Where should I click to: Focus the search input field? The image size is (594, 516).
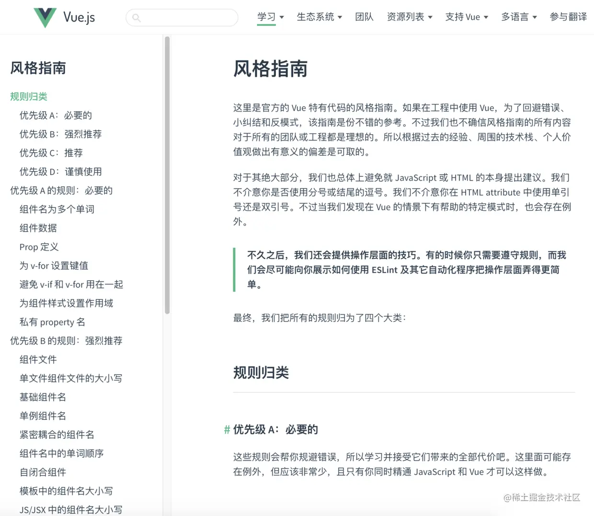[182, 18]
